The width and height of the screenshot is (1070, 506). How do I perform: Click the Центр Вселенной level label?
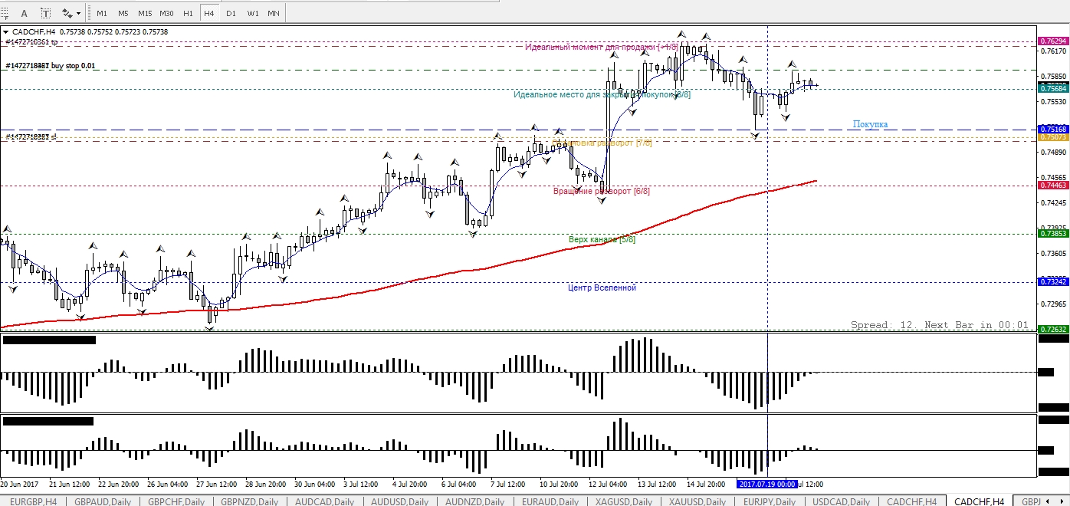pos(602,287)
